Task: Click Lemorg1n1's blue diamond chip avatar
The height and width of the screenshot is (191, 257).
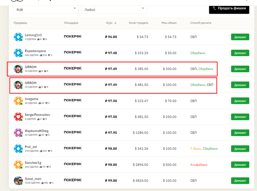Action: 18,37
